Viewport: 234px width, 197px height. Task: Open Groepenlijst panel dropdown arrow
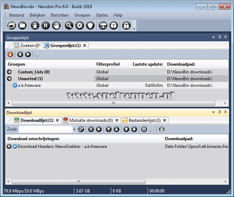point(213,37)
